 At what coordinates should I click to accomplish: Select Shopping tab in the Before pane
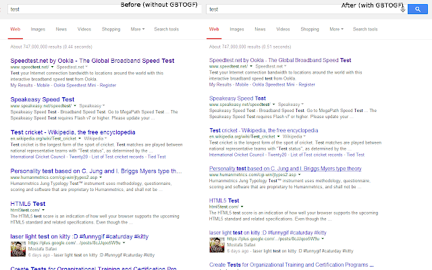[x=111, y=29]
